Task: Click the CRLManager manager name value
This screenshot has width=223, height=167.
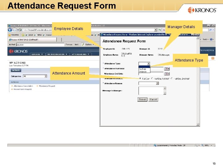Action: click(164, 55)
